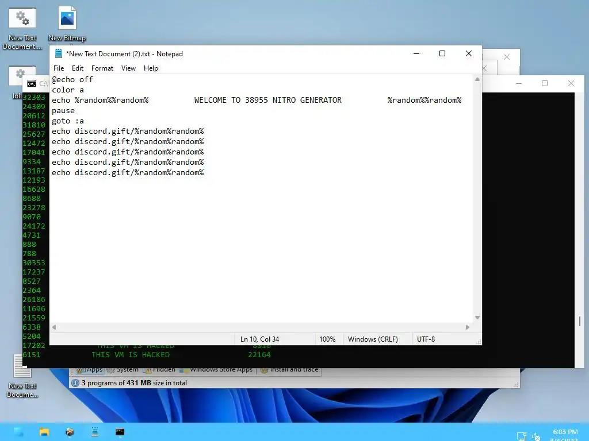Click the UTF-8 encoding status entry
Image resolution: width=589 pixels, height=441 pixels.
[426, 339]
